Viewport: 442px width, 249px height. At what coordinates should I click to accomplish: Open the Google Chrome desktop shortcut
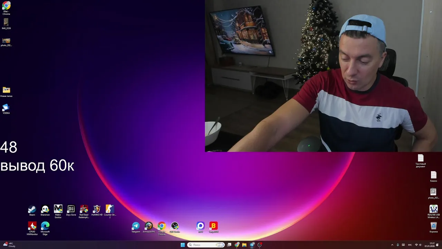[x=162, y=229]
